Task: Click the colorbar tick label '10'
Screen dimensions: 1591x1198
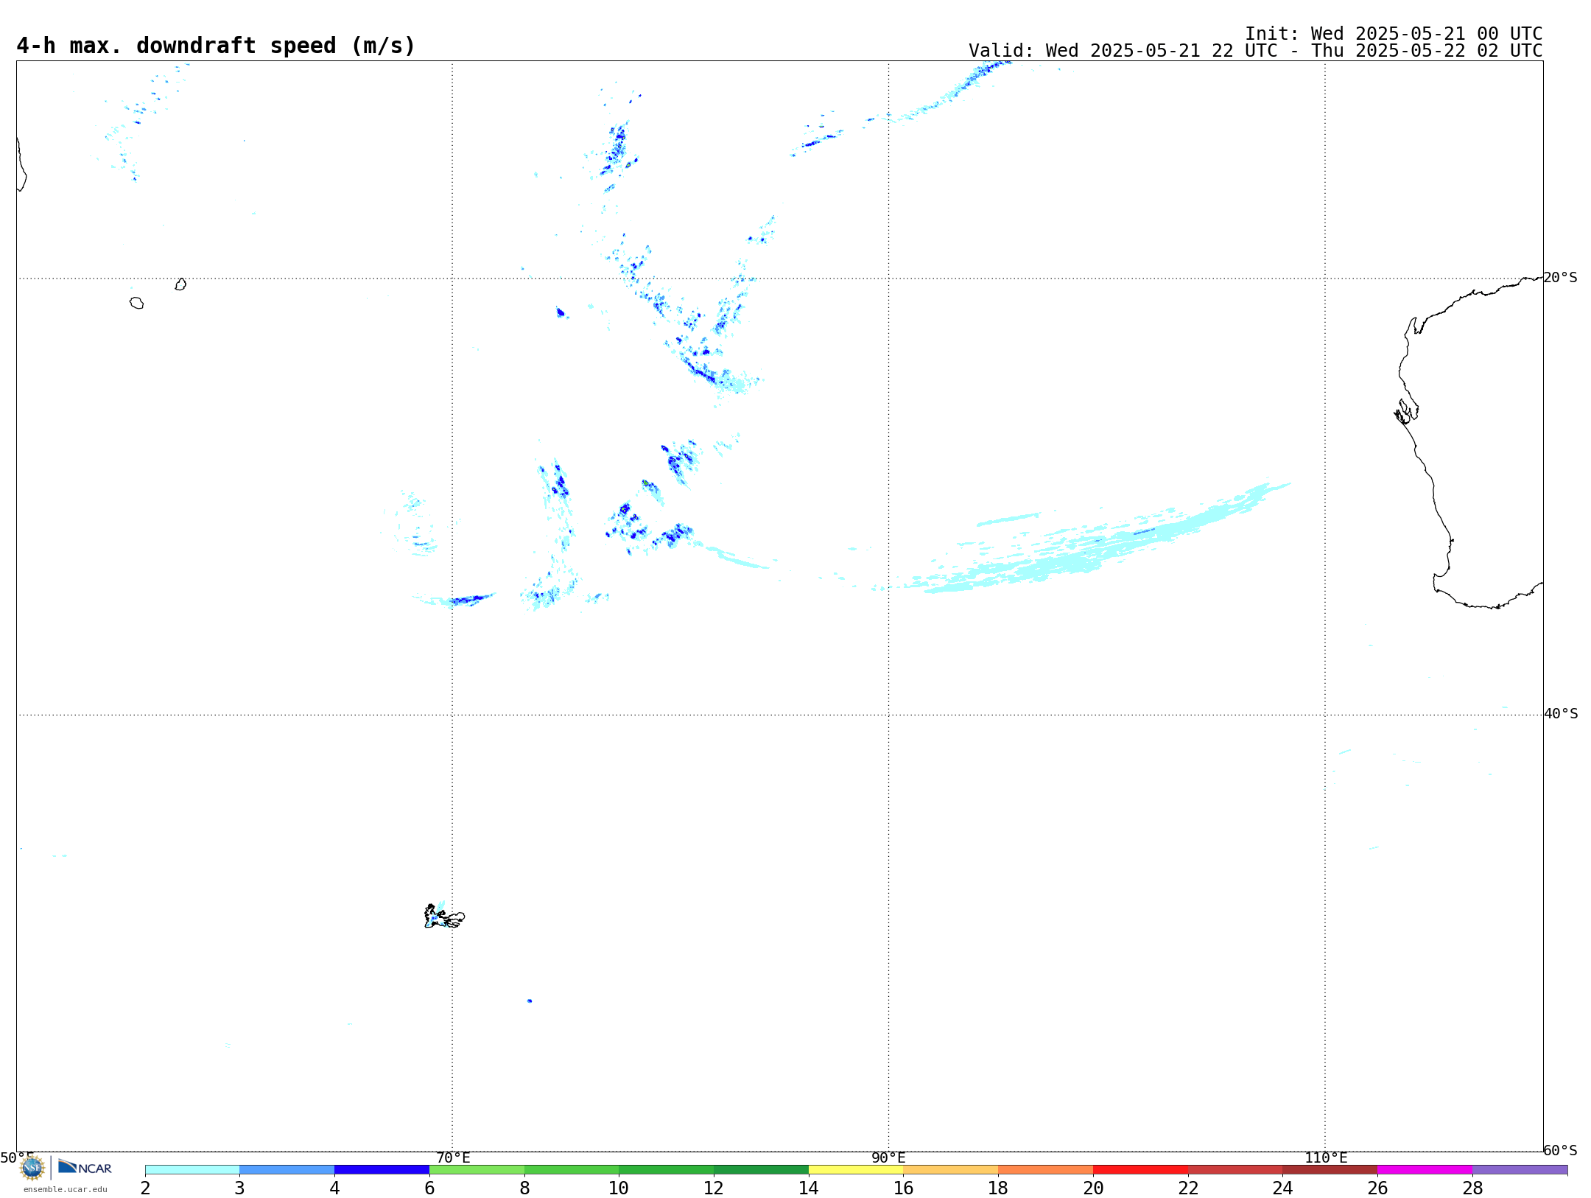Action: [x=619, y=1188]
